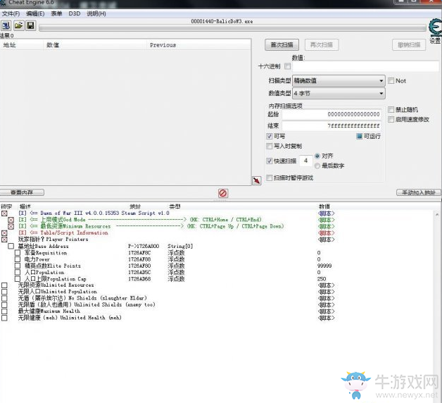This screenshot has width=442, height=403.
Task: Click the fast scan alignment value field
Action: click(x=306, y=161)
